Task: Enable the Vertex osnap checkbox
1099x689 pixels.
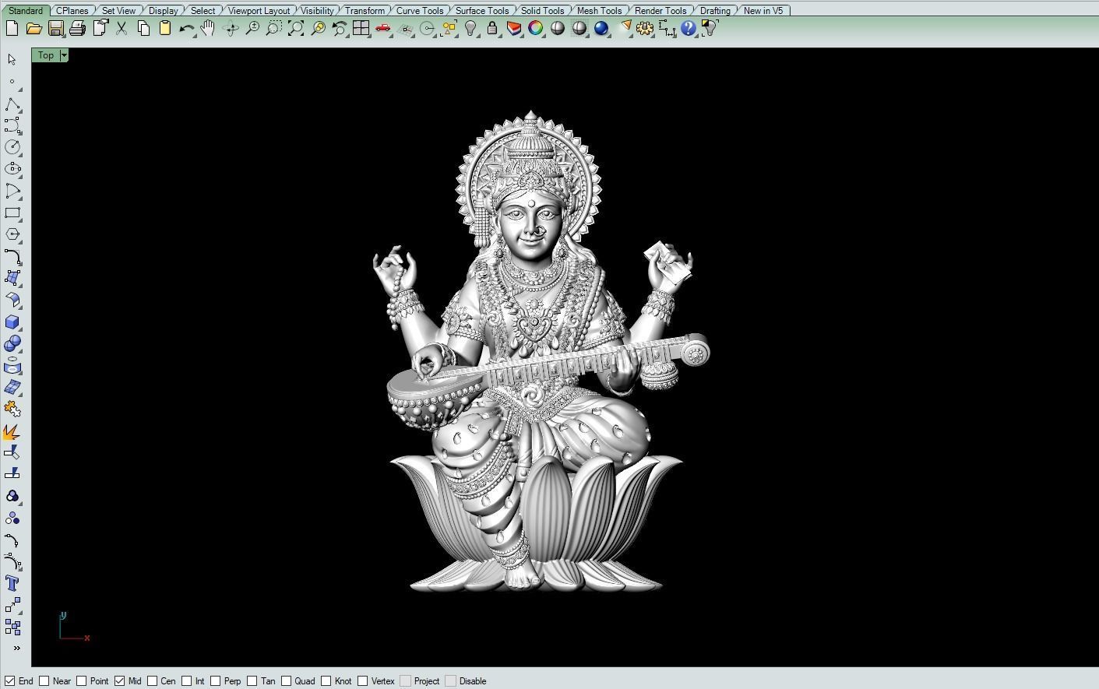Action: pyautogui.click(x=363, y=680)
